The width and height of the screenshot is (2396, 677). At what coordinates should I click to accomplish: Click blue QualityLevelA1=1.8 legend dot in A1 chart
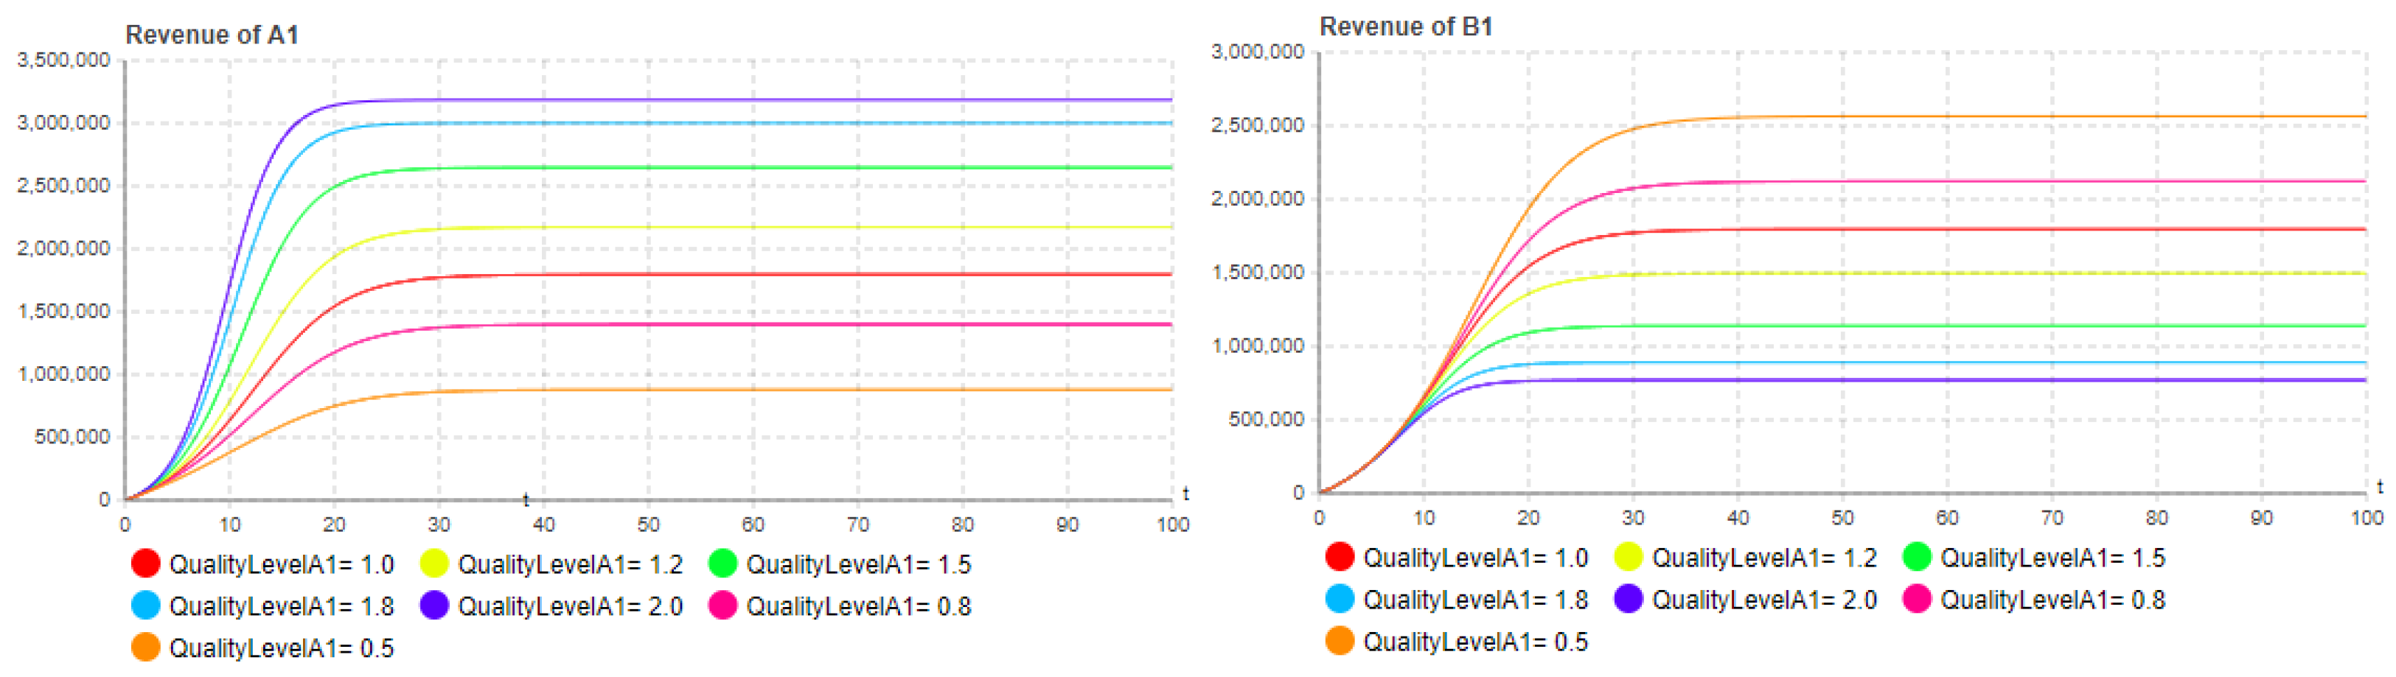[x=146, y=606]
